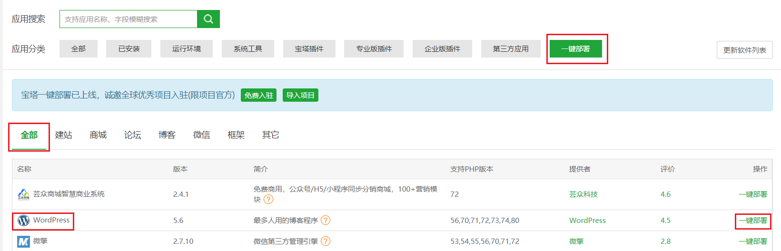Filter apps by 宝塔插件
781x251 pixels.
309,49
